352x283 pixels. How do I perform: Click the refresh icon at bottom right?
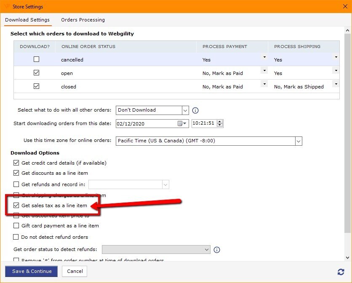pos(341,272)
